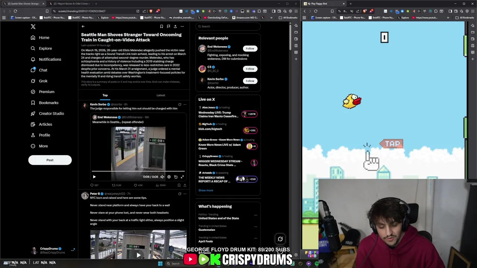Open Profile in X sidebar

pyautogui.click(x=40, y=135)
